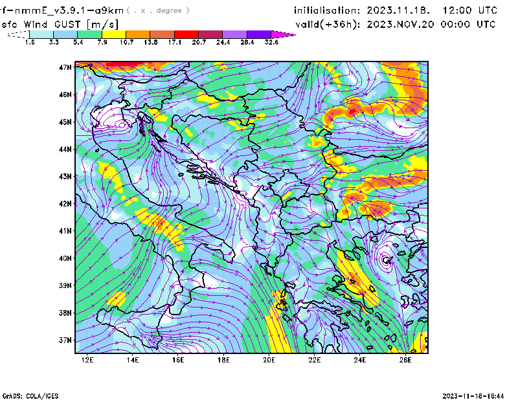Click the crimson legend swatch after 20.7
The height and width of the screenshot is (400, 518).
coord(210,34)
